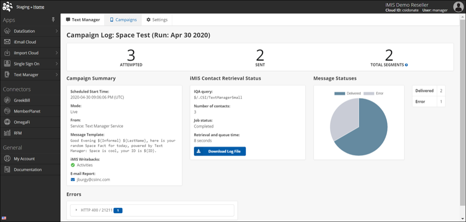Viewport: 466px width, 222px height.
Task: Switch to the Campaigns tab
Action: (x=123, y=20)
